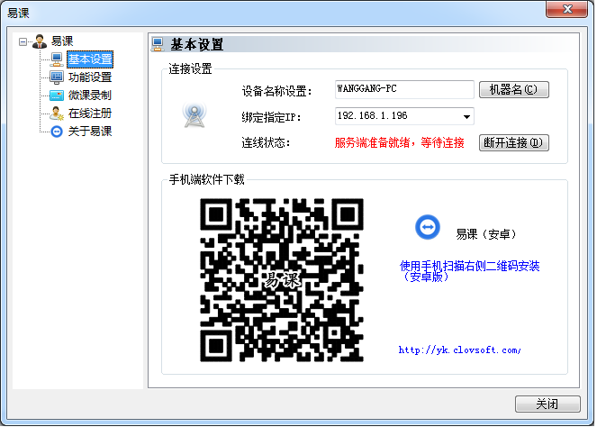Focus the 设备名称设置 input field
Image resolution: width=597 pixels, height=427 pixels.
pos(404,89)
